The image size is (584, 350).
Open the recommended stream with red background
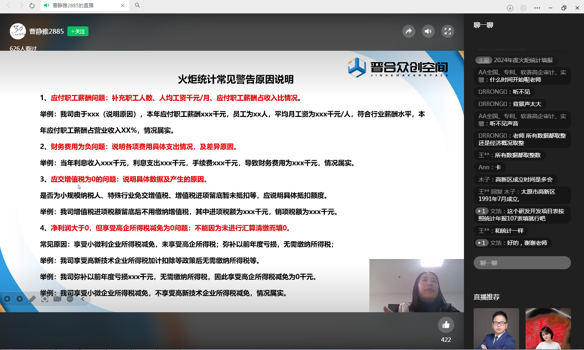tap(548, 329)
